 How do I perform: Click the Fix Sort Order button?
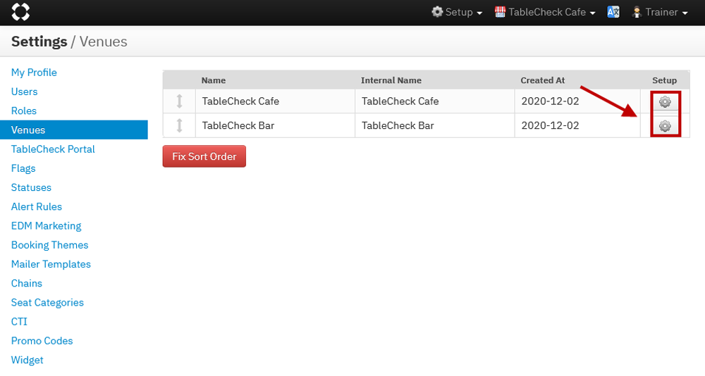tap(204, 156)
